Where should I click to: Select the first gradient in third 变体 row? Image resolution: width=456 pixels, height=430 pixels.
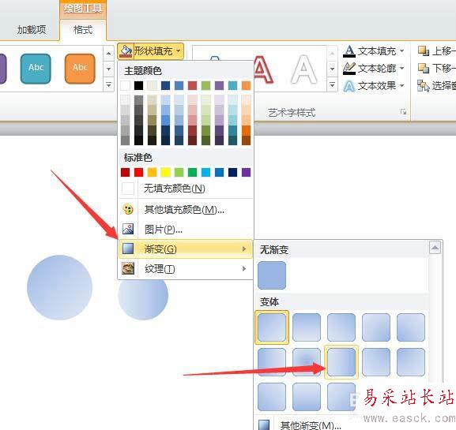click(x=272, y=397)
